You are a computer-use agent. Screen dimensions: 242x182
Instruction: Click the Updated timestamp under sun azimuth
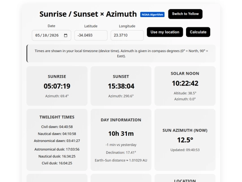click(185, 150)
